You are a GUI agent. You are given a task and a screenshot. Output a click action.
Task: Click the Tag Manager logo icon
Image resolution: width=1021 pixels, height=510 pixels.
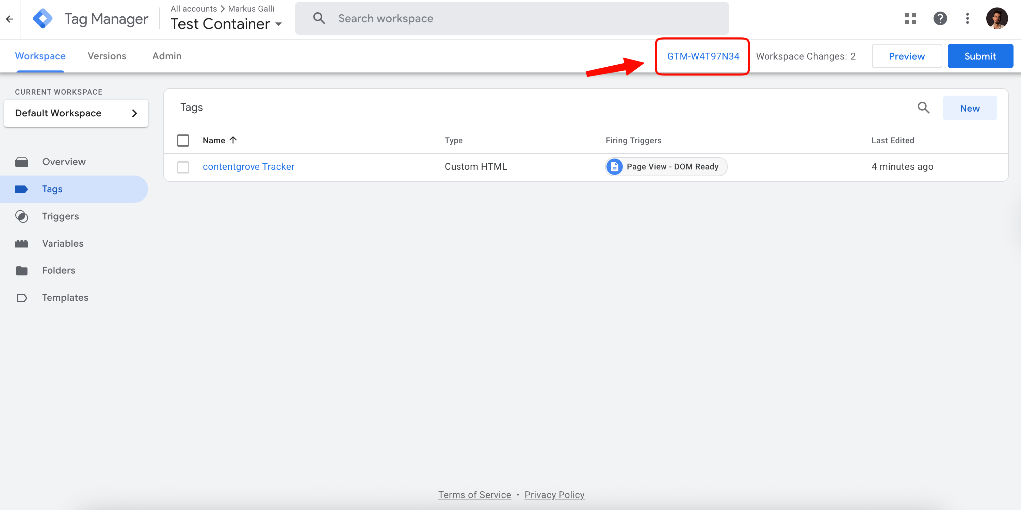[43, 19]
